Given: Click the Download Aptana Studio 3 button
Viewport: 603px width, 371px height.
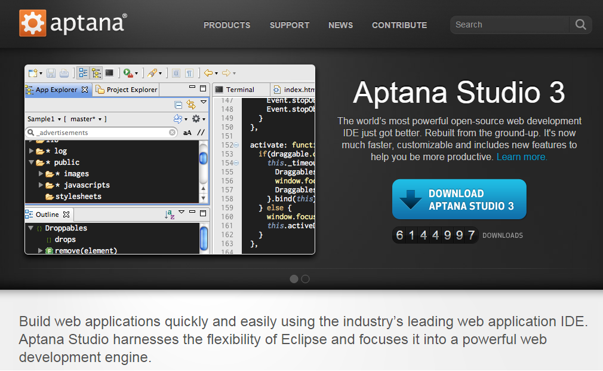Looking at the screenshot, I should click(x=459, y=200).
